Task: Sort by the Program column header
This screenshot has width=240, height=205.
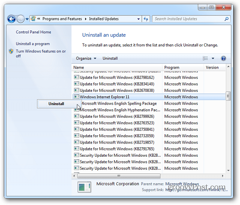Action: pyautogui.click(x=183, y=67)
